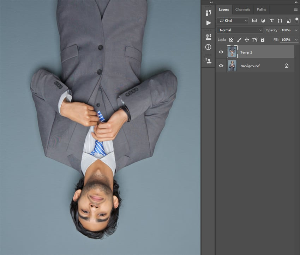
Task: Prevent auto-nesting artboard lock icon
Action: click(255, 40)
